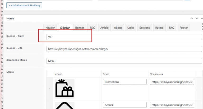Open the About tab
Screen dimensions: 203x109
(x=118, y=28)
